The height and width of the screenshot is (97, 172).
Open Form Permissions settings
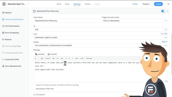tap(12, 26)
